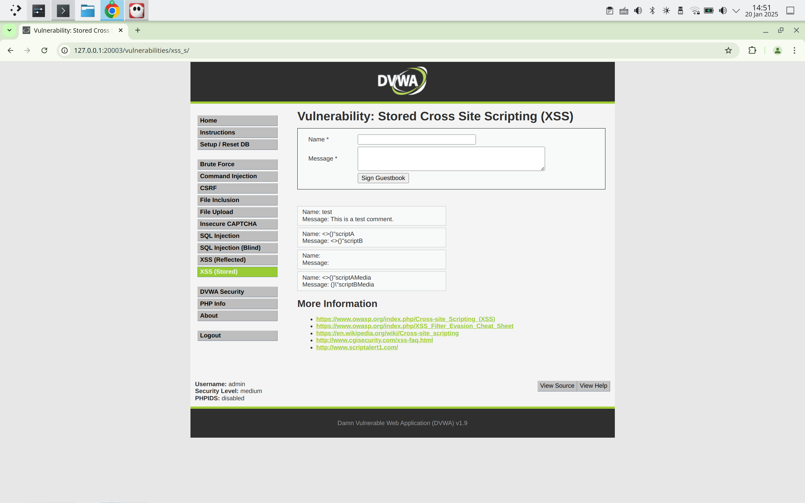The width and height of the screenshot is (805, 503).
Task: Click inside the Message text area
Action: [x=451, y=159]
